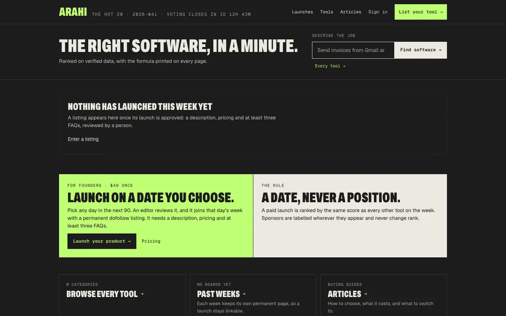The image size is (506, 316).
Task: Click the "For founders · $49 once" label
Action: pos(100,185)
